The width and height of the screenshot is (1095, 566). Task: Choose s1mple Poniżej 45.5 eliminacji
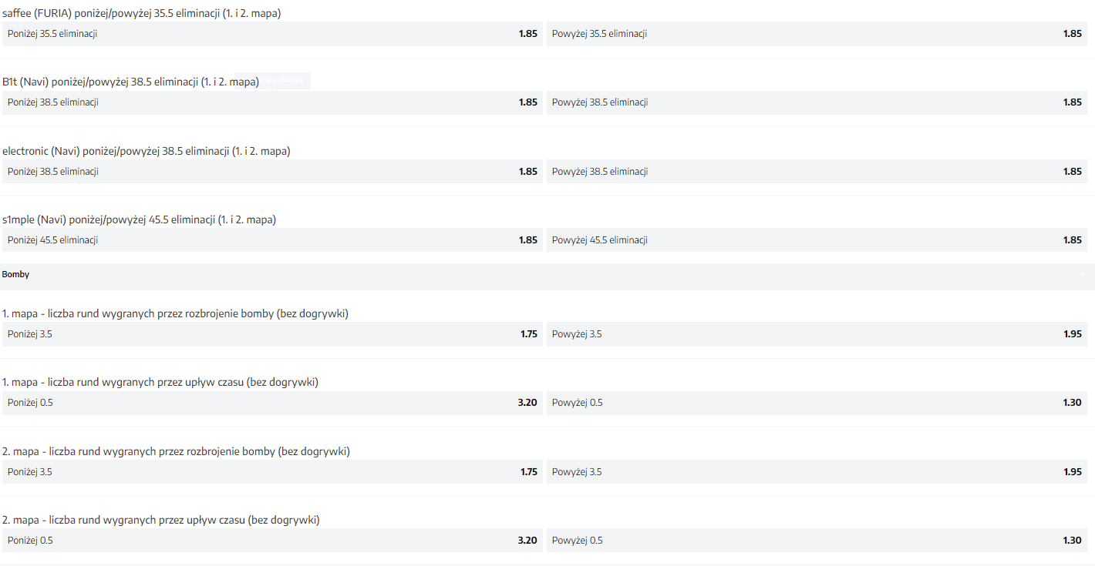272,240
